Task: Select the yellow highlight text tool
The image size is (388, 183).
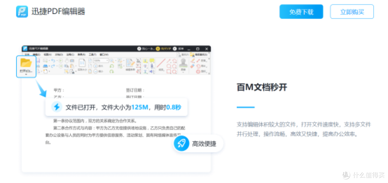Action: click(x=145, y=61)
